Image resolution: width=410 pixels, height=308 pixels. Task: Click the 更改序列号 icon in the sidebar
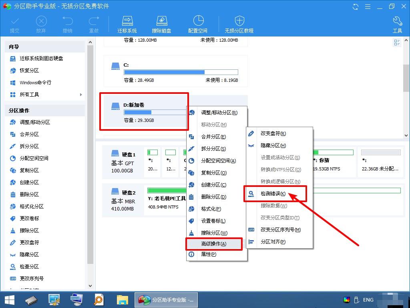pyautogui.click(x=12, y=279)
